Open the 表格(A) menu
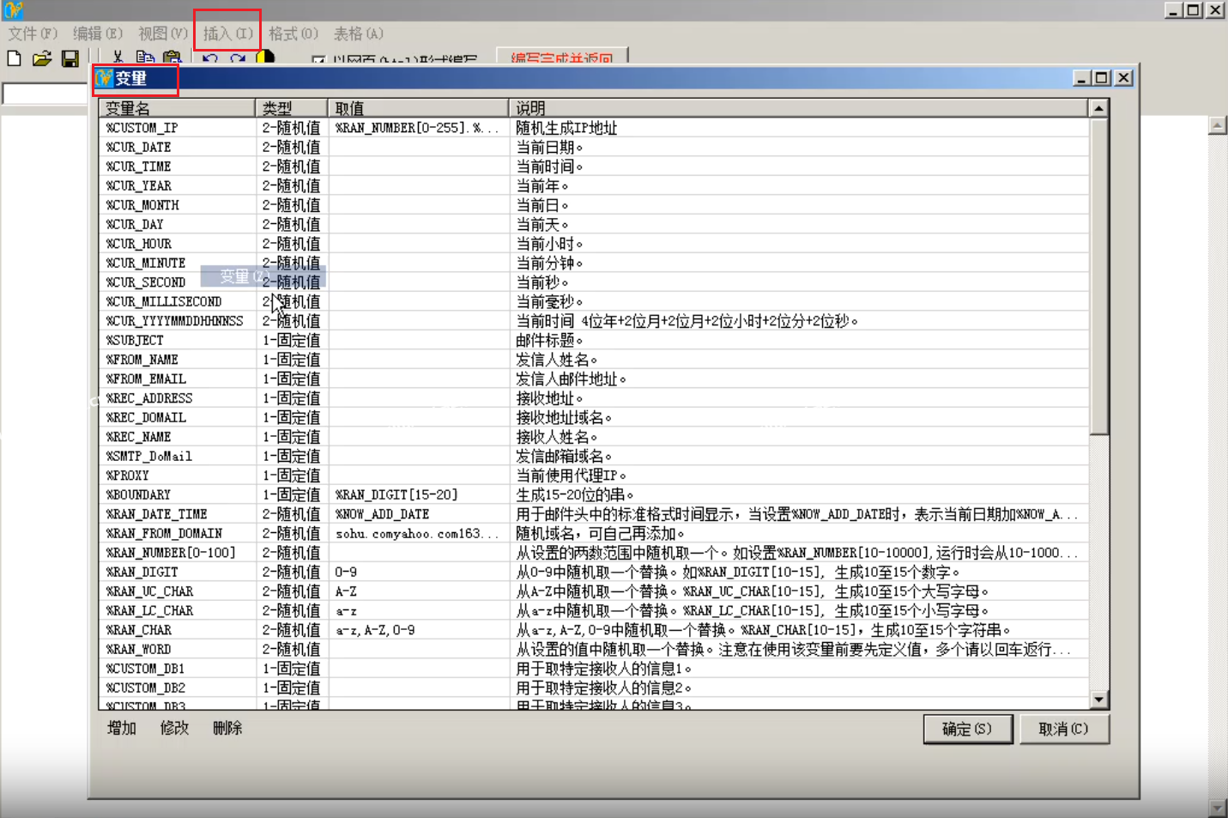 coord(359,33)
